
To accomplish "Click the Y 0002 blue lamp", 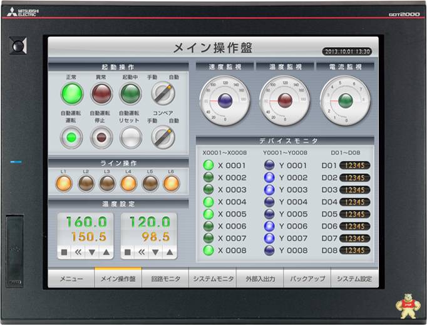I will point(269,177).
